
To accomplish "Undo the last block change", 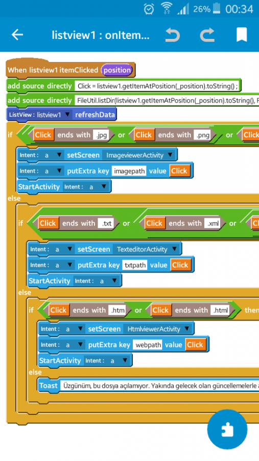I will click(x=173, y=35).
